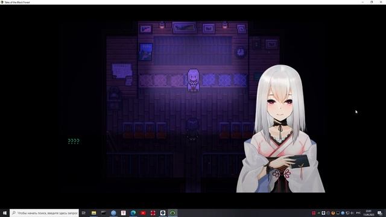Open the white square tray icon
The image size is (386, 217).
(323, 213)
